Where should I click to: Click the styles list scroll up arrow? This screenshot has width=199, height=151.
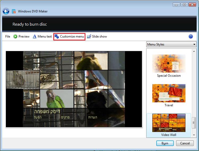coord(194,51)
